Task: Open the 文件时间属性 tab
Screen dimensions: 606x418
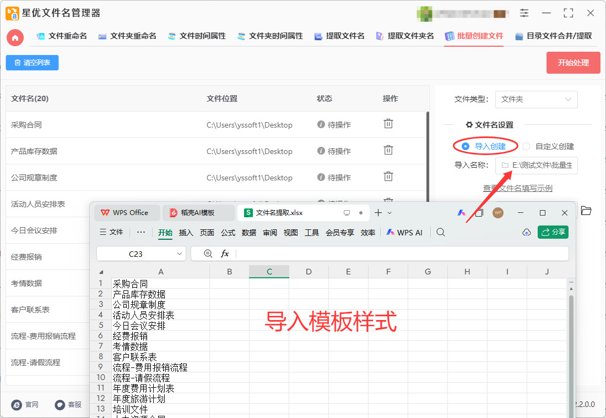Action: pos(197,36)
